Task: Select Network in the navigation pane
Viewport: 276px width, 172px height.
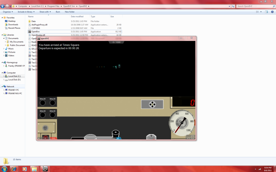Action: coord(10,86)
